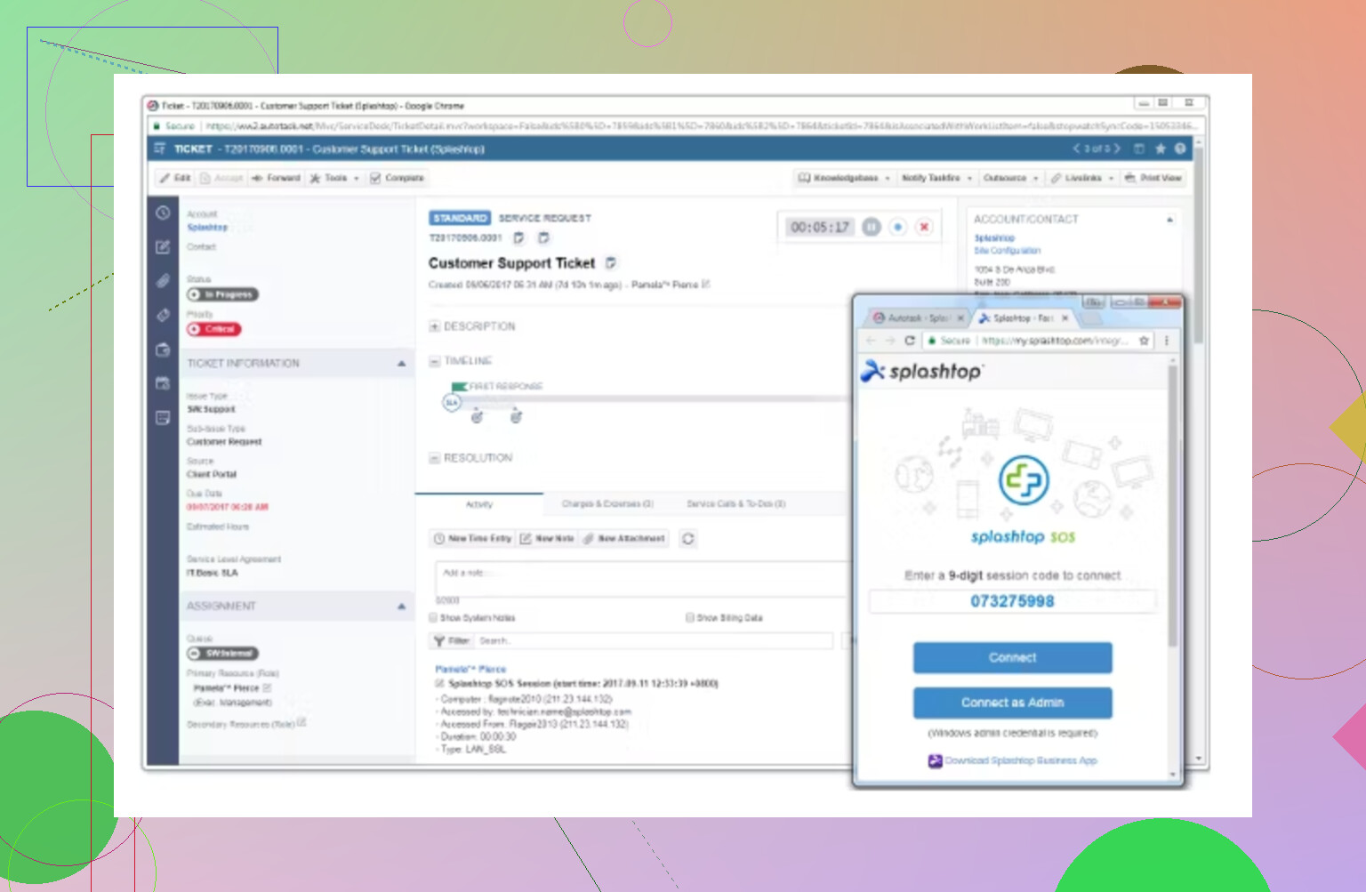
Task: Enable Show System Notes checkbox
Action: coord(434,617)
